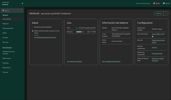The image size is (171, 100).
Task: Open Actualizaciones de software in sidebar
Action: point(12,53)
